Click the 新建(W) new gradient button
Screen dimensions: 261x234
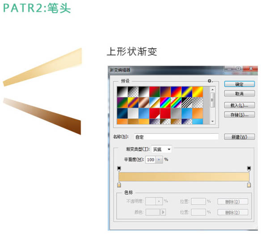tap(240, 137)
